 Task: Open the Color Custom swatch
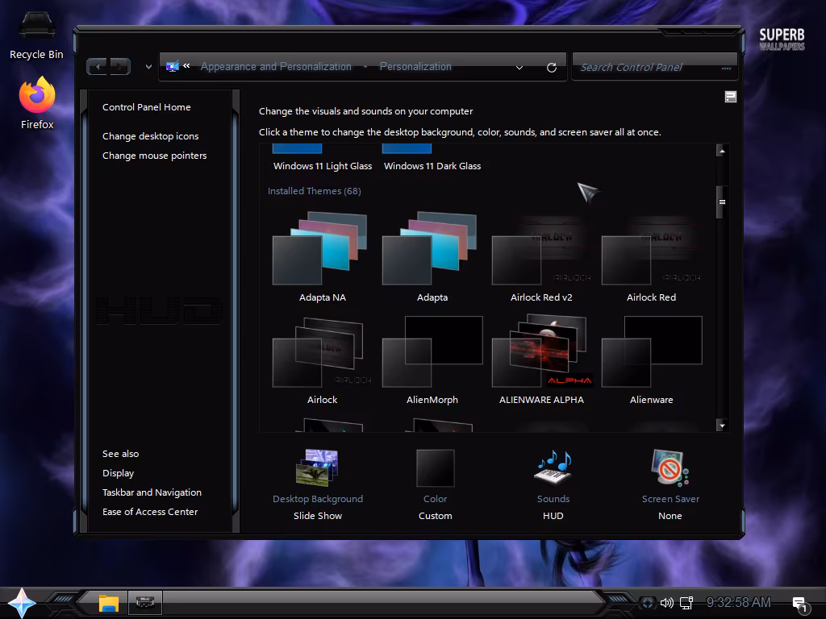point(435,468)
